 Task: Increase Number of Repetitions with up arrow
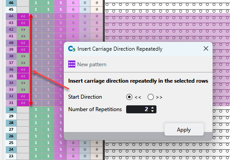pyautogui.click(x=152, y=108)
